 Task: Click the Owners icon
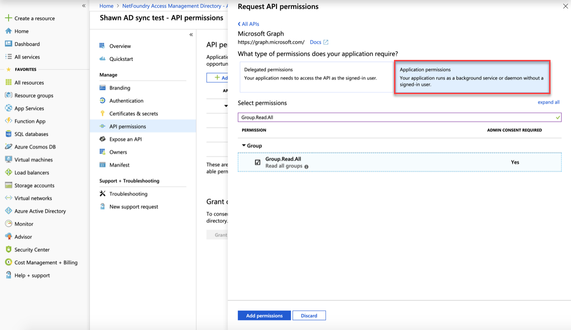tap(102, 152)
